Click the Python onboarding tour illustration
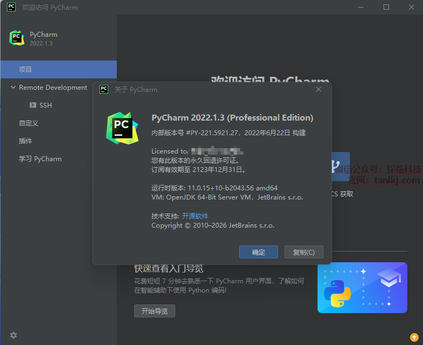This screenshot has height=345, width=423. (x=362, y=288)
